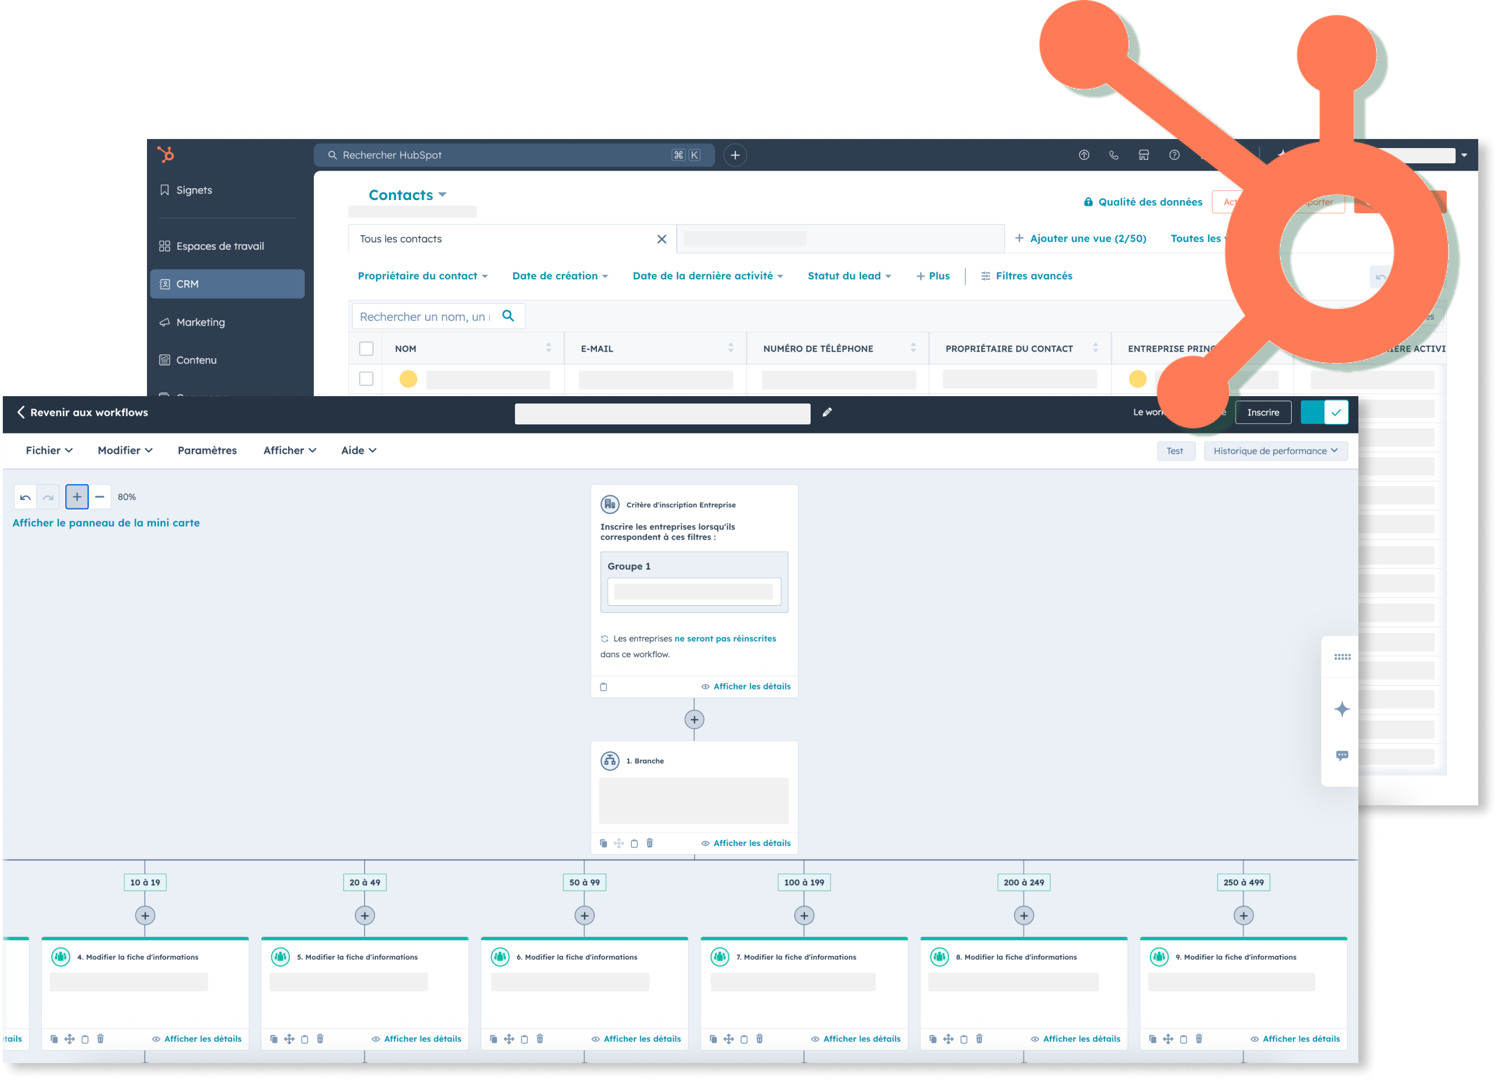Open the marketplace store icon in top bar
This screenshot has height=1080, width=1498.
tap(1144, 155)
